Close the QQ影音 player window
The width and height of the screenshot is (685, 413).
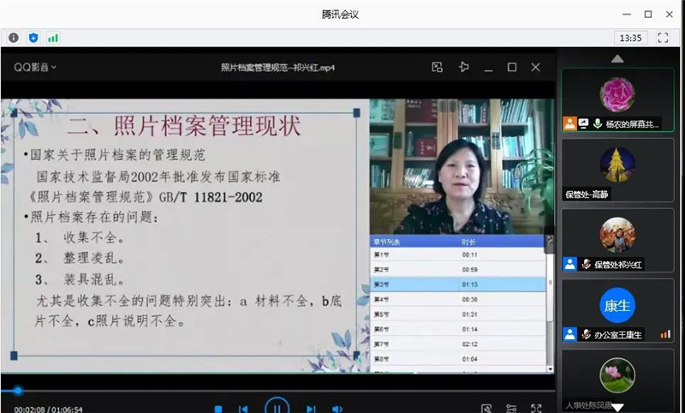(536, 68)
